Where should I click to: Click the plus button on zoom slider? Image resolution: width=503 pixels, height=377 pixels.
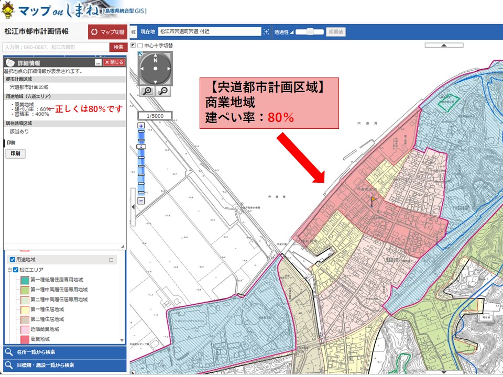coord(141,126)
